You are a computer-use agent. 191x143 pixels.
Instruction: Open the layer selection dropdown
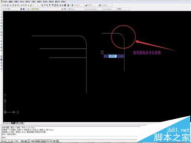coord(46,9)
